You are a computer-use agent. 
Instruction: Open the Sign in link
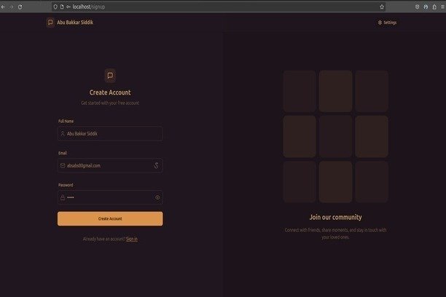pos(132,239)
